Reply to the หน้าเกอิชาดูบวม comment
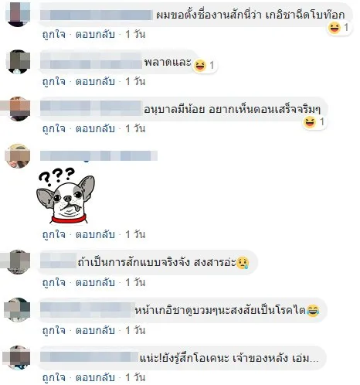The height and width of the screenshot is (385, 360). [95, 331]
